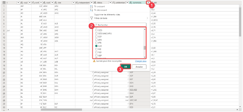Click the number type icon of unMember column
Viewport: 243px width, 112px height.
tap(114, 3)
